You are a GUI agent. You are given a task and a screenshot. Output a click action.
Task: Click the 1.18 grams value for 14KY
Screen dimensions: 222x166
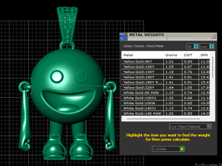[169, 72]
